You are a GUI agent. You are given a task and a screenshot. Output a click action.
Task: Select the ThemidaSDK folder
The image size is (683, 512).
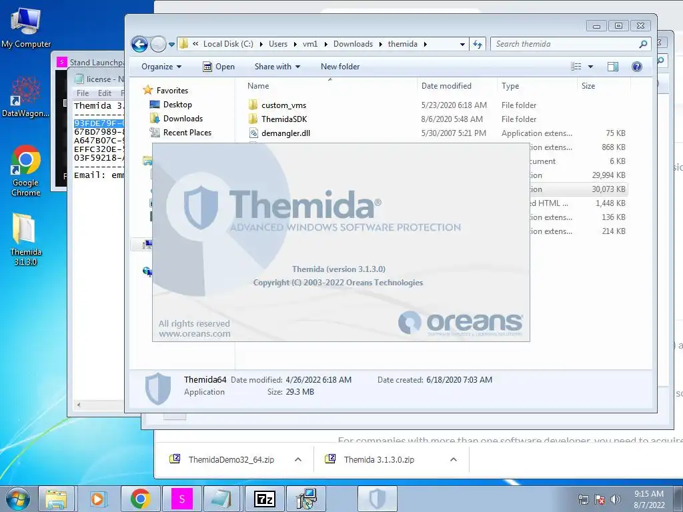pyautogui.click(x=284, y=119)
